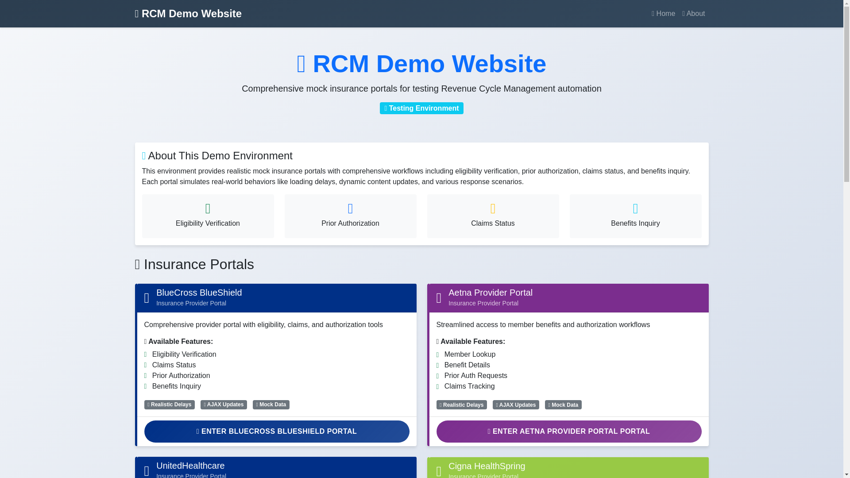The height and width of the screenshot is (478, 850).
Task: Click the RCM Demo Website navbar brand
Action: pos(188,14)
